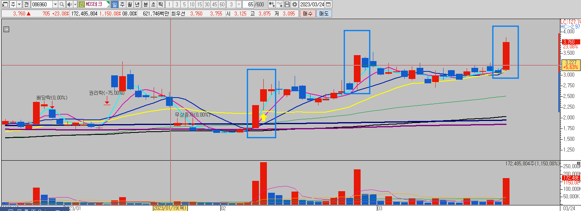Open the stock code history dropdown
Screen dimensions: 581x211
[x=55, y=4]
